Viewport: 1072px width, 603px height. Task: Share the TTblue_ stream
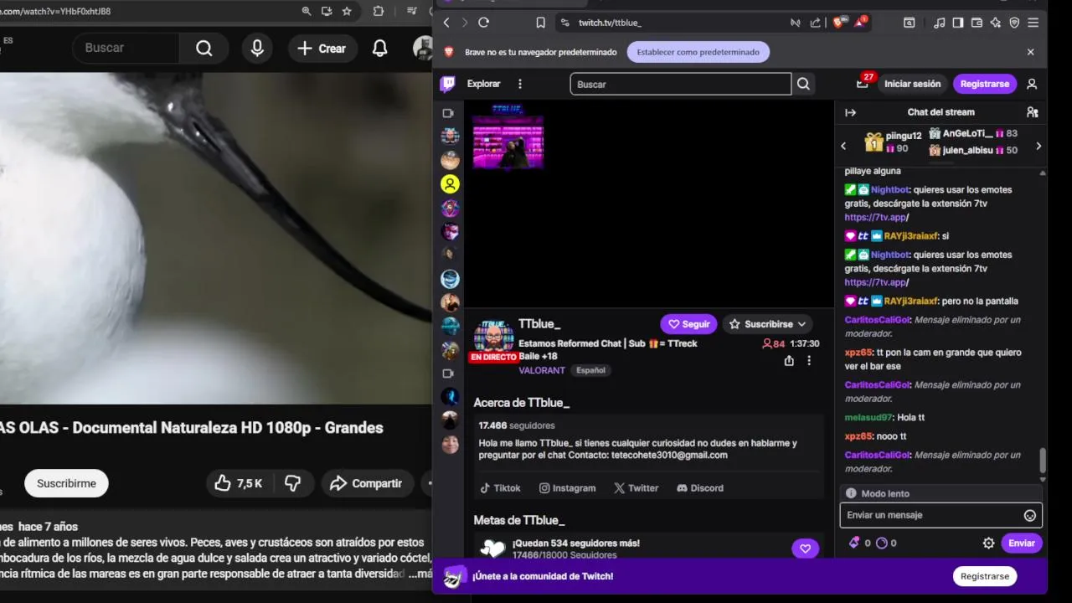(x=789, y=361)
